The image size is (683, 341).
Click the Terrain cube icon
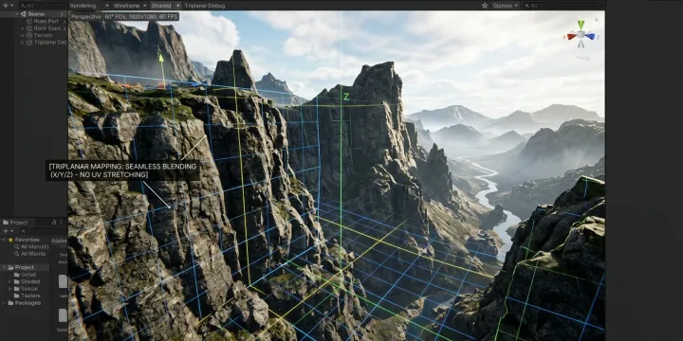(x=29, y=35)
